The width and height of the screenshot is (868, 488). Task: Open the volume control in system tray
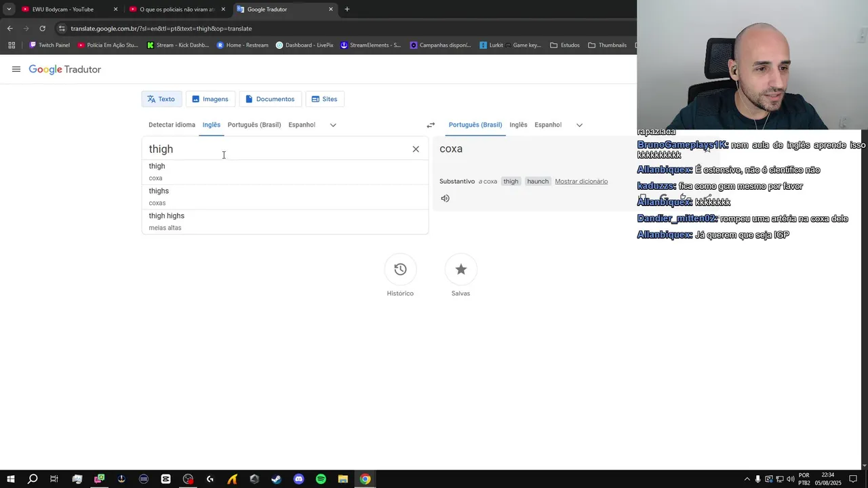point(791,479)
